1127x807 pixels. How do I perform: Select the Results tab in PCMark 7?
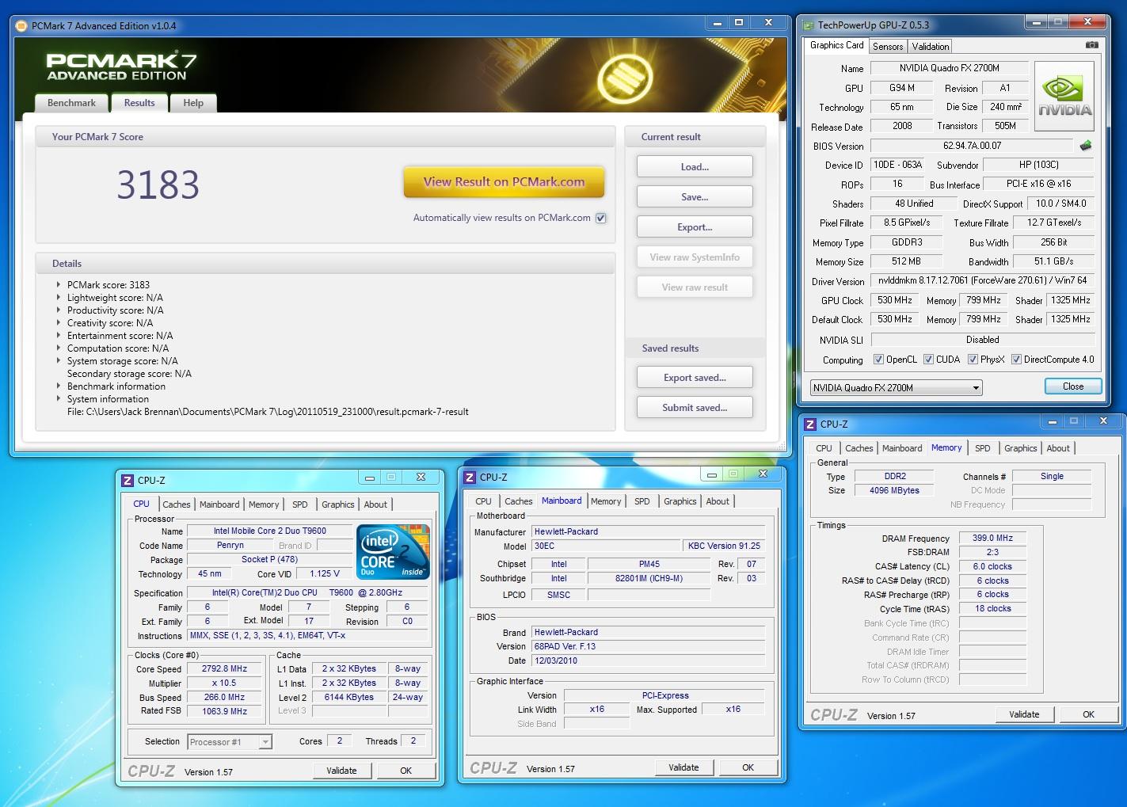(x=139, y=103)
